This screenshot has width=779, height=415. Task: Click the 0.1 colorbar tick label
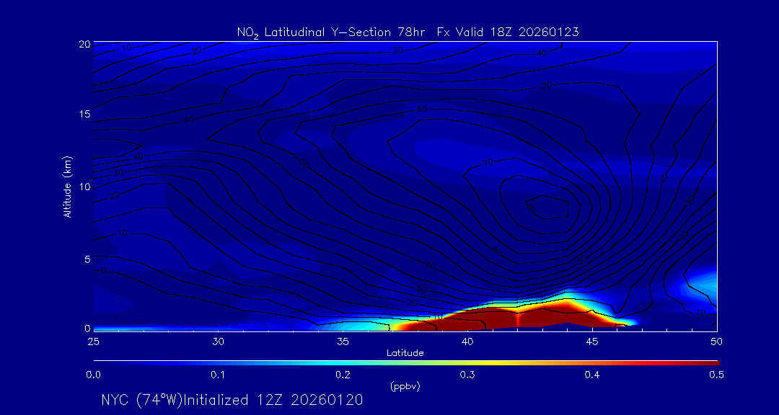218,375
